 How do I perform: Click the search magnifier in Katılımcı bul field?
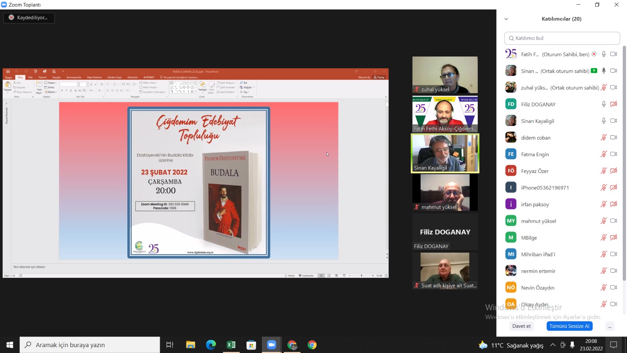coord(511,38)
